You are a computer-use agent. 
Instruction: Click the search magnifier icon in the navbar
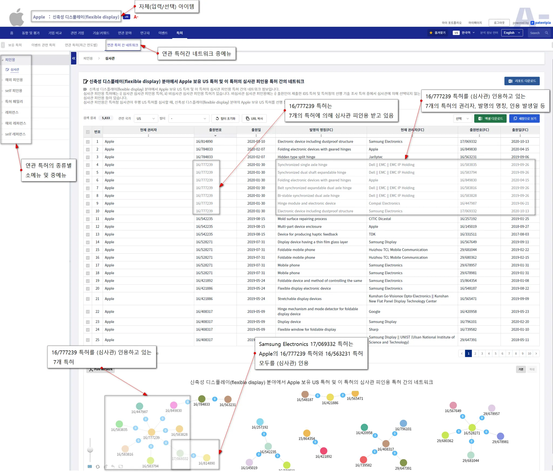point(547,33)
